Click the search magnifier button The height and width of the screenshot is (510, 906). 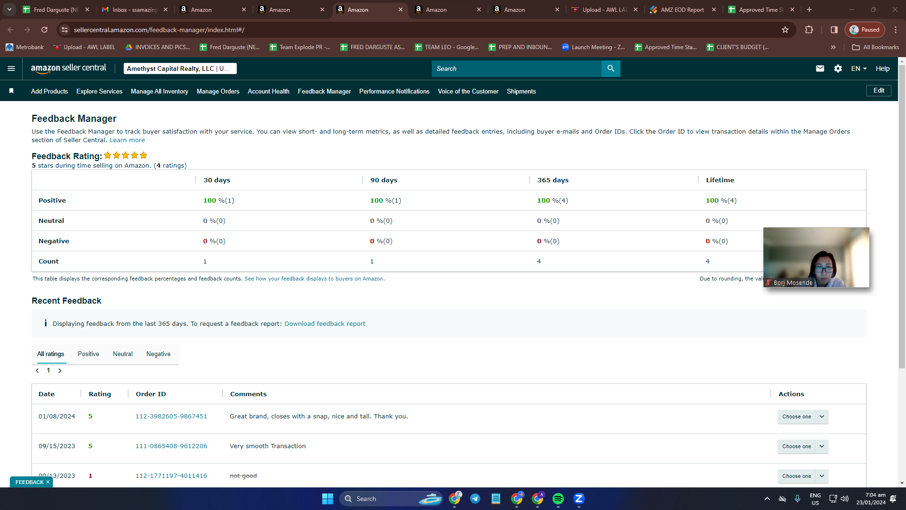coord(611,68)
